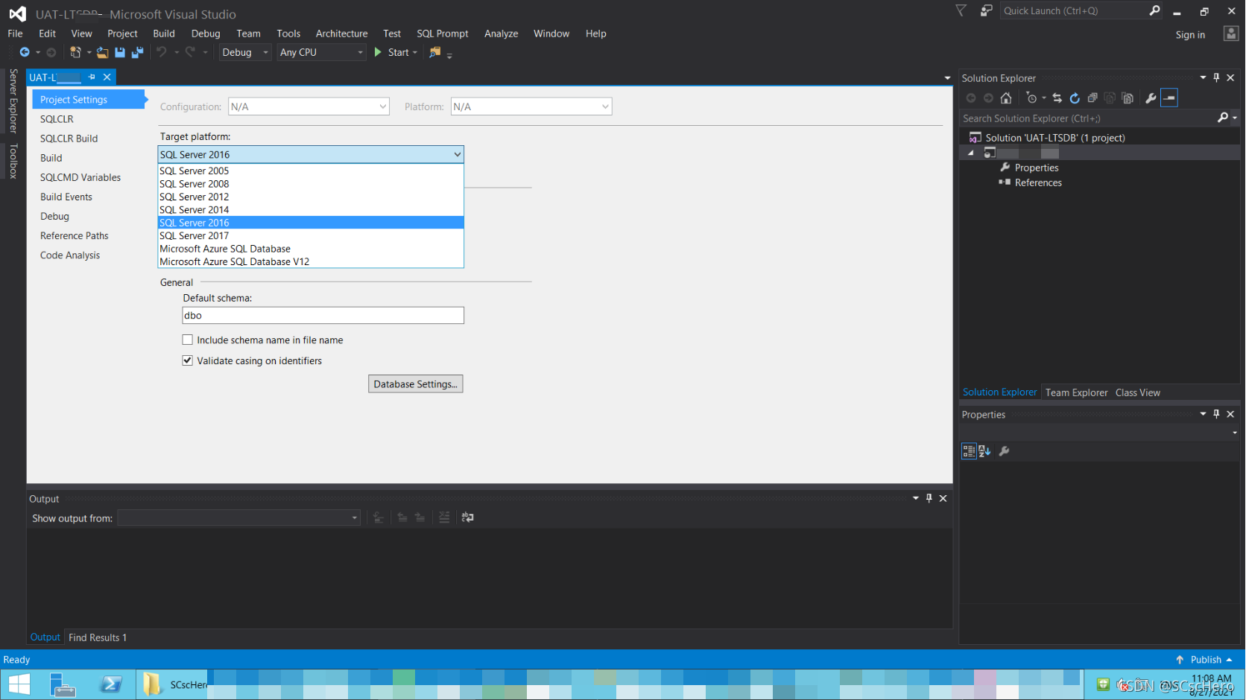Open the File menu
Screen dimensions: 1246x700
tap(15, 34)
